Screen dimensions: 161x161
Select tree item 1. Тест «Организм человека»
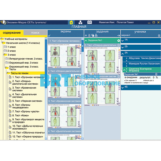click(x=27, y=77)
